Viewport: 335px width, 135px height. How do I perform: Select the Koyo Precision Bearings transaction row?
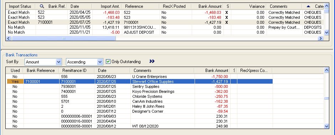coord(140,91)
